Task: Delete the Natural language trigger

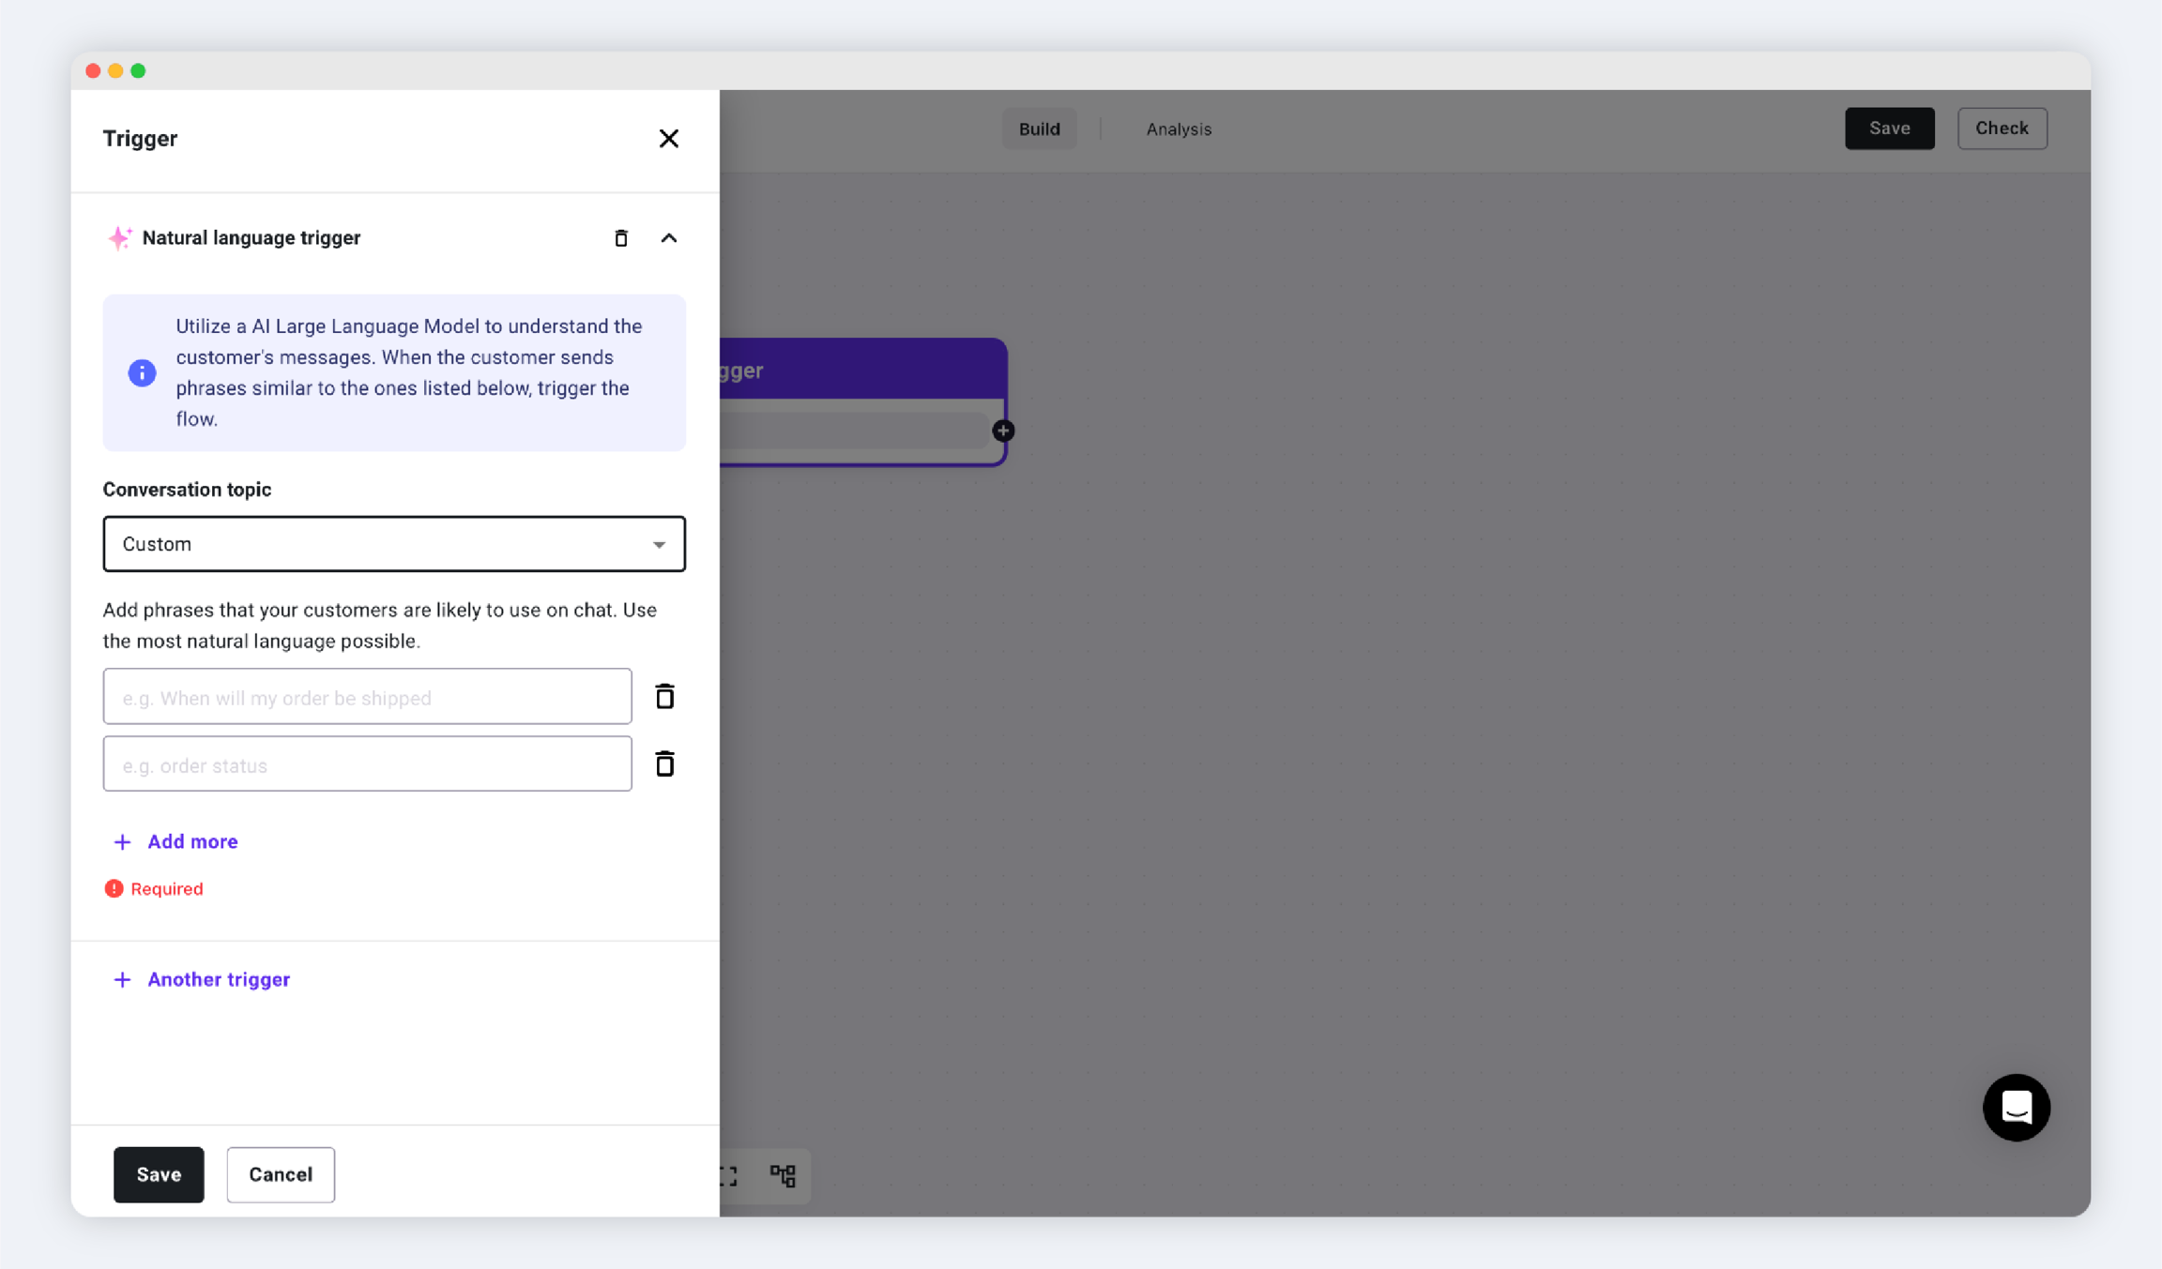Action: coord(620,238)
